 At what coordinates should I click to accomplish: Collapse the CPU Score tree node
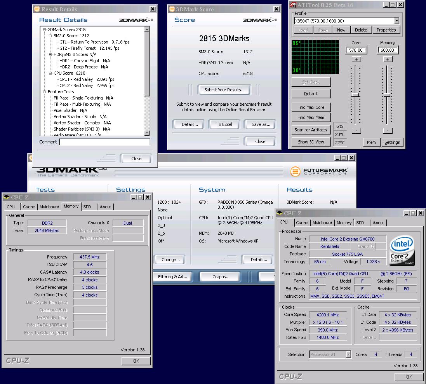point(50,73)
